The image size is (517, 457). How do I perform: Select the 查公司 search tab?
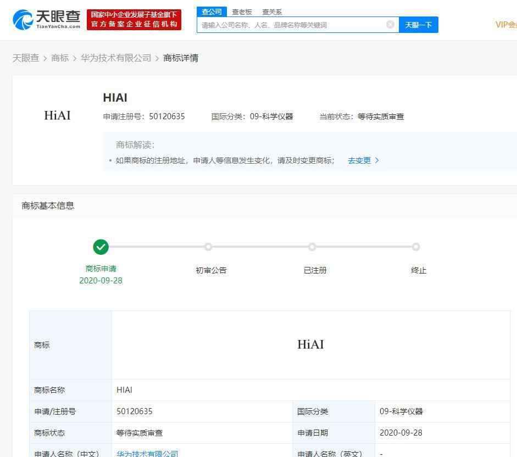click(212, 12)
